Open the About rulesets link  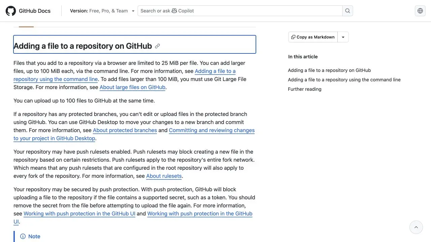164,176
